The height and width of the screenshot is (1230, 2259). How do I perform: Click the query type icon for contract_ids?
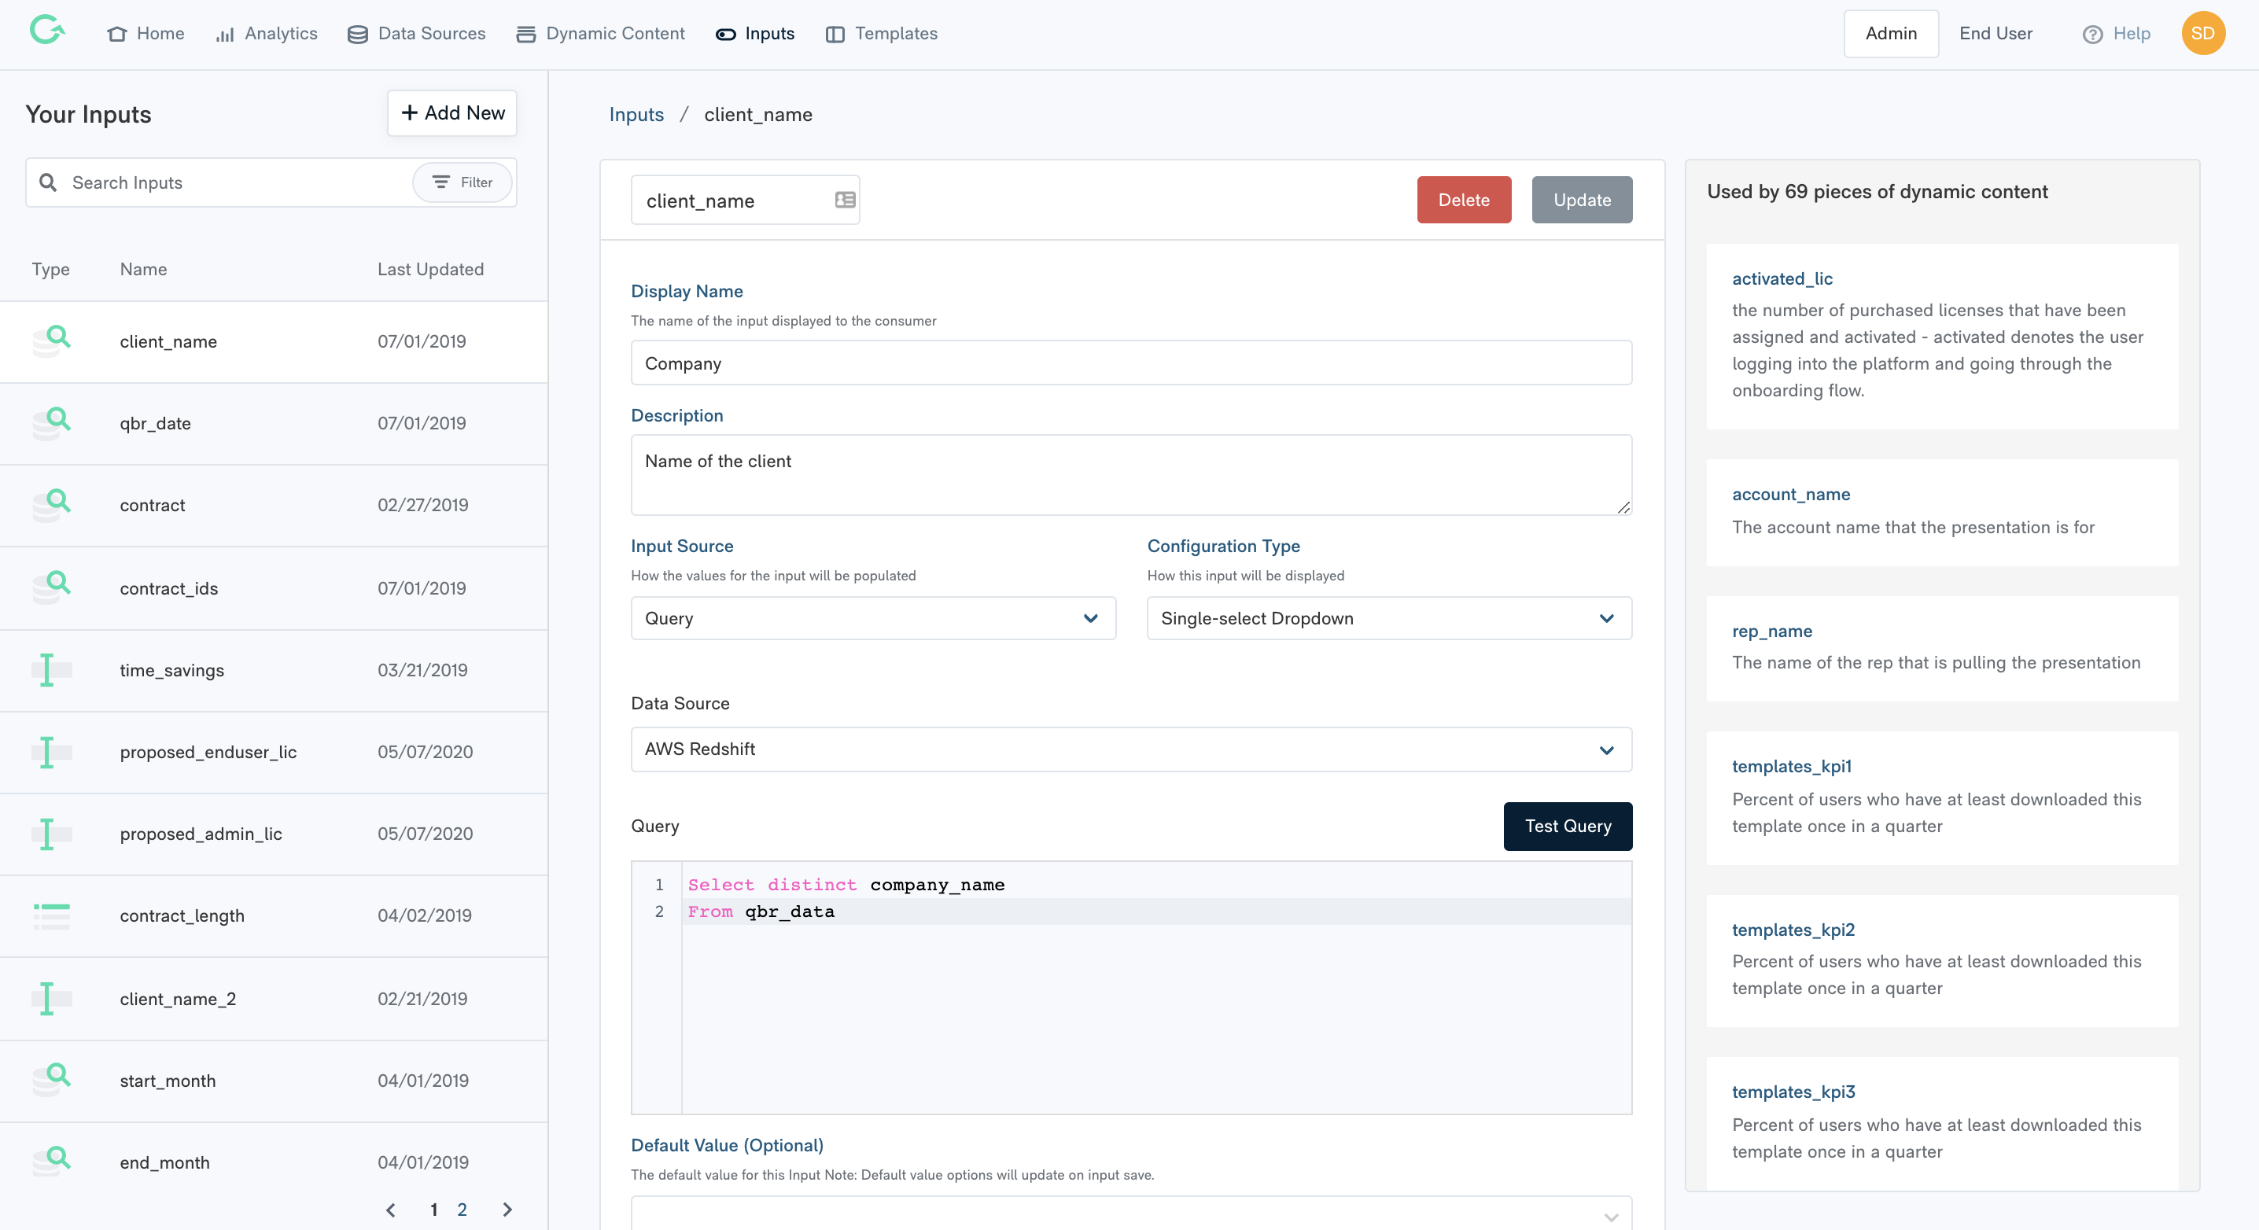(52, 587)
